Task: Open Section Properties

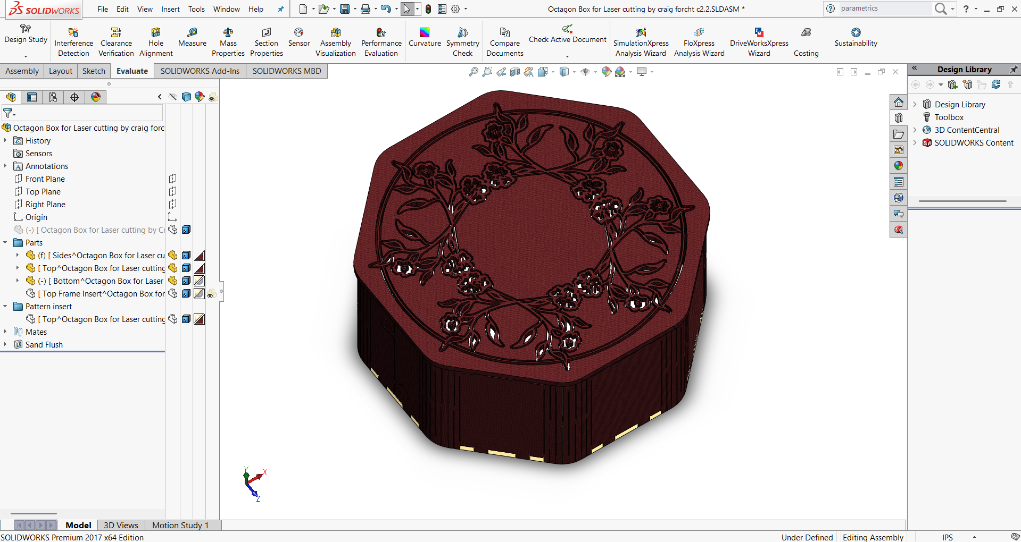Action: pyautogui.click(x=266, y=42)
